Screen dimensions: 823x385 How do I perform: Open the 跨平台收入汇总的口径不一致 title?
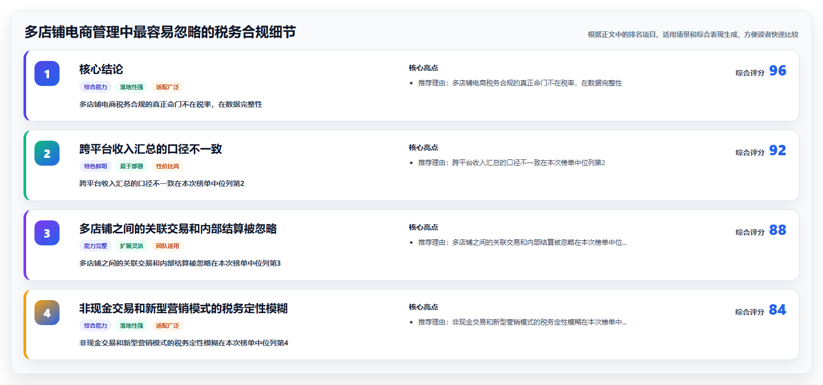coord(150,149)
